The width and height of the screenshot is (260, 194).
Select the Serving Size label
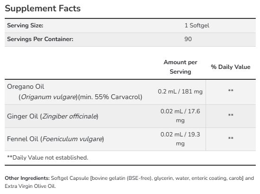(25, 25)
